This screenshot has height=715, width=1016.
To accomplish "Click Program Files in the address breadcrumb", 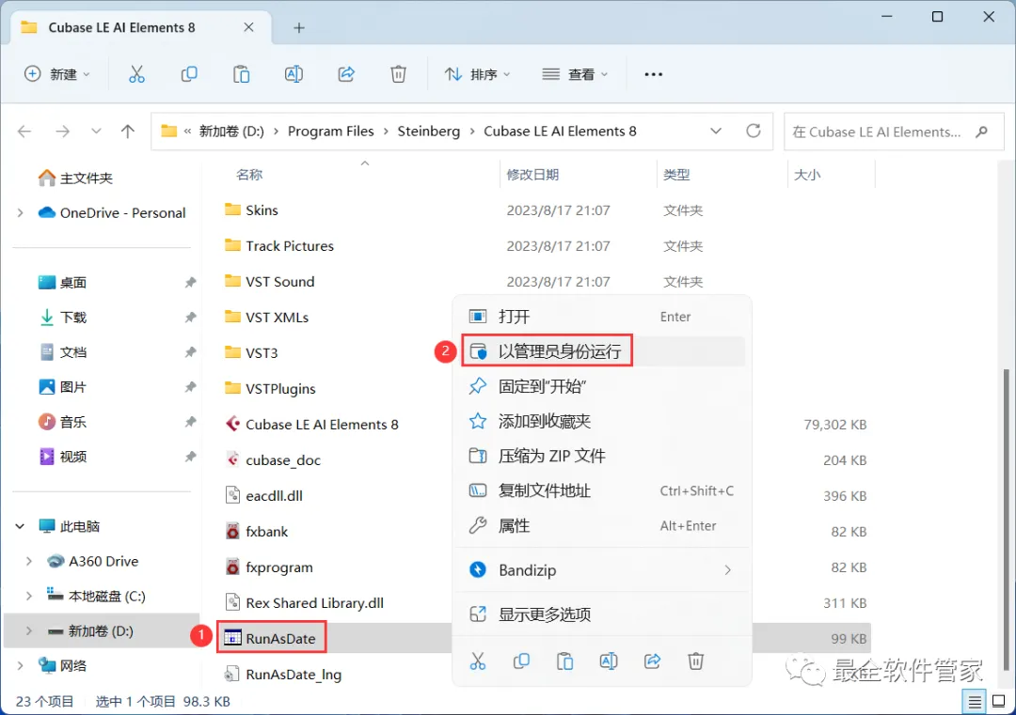I will (330, 132).
